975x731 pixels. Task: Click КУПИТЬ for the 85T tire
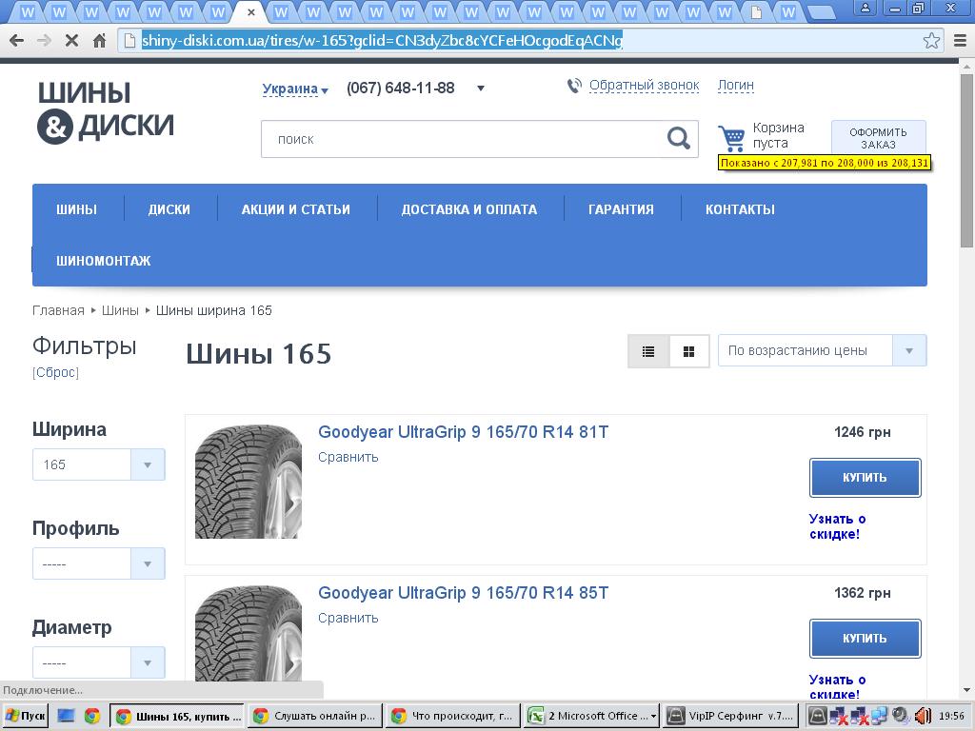point(865,639)
